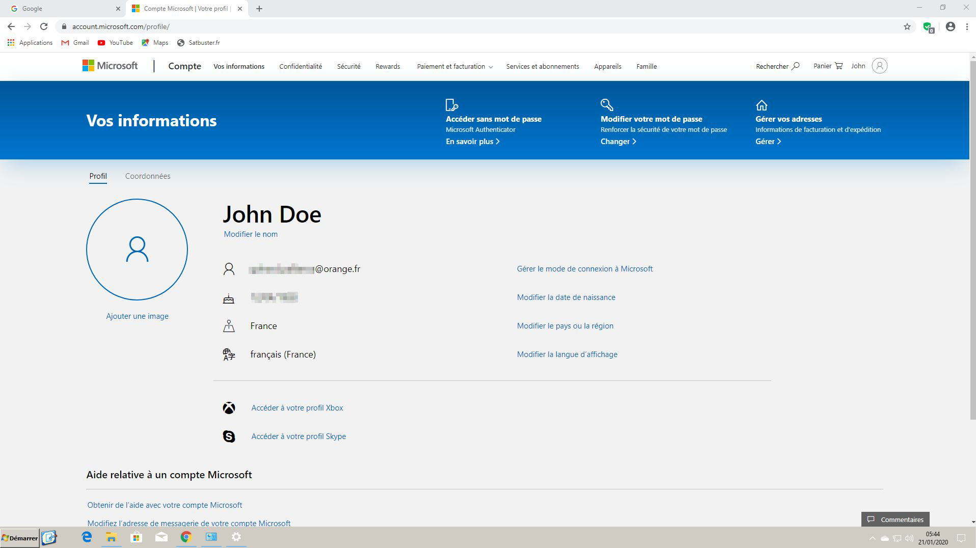Close the Compte Microsoft tab
Viewport: 976px width, 548px height.
240,9
